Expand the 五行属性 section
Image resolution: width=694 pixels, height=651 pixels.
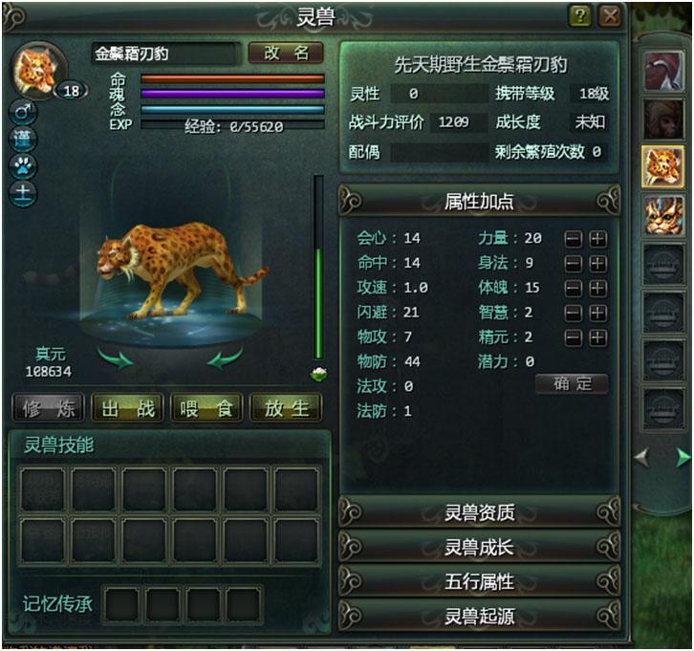[x=479, y=581]
